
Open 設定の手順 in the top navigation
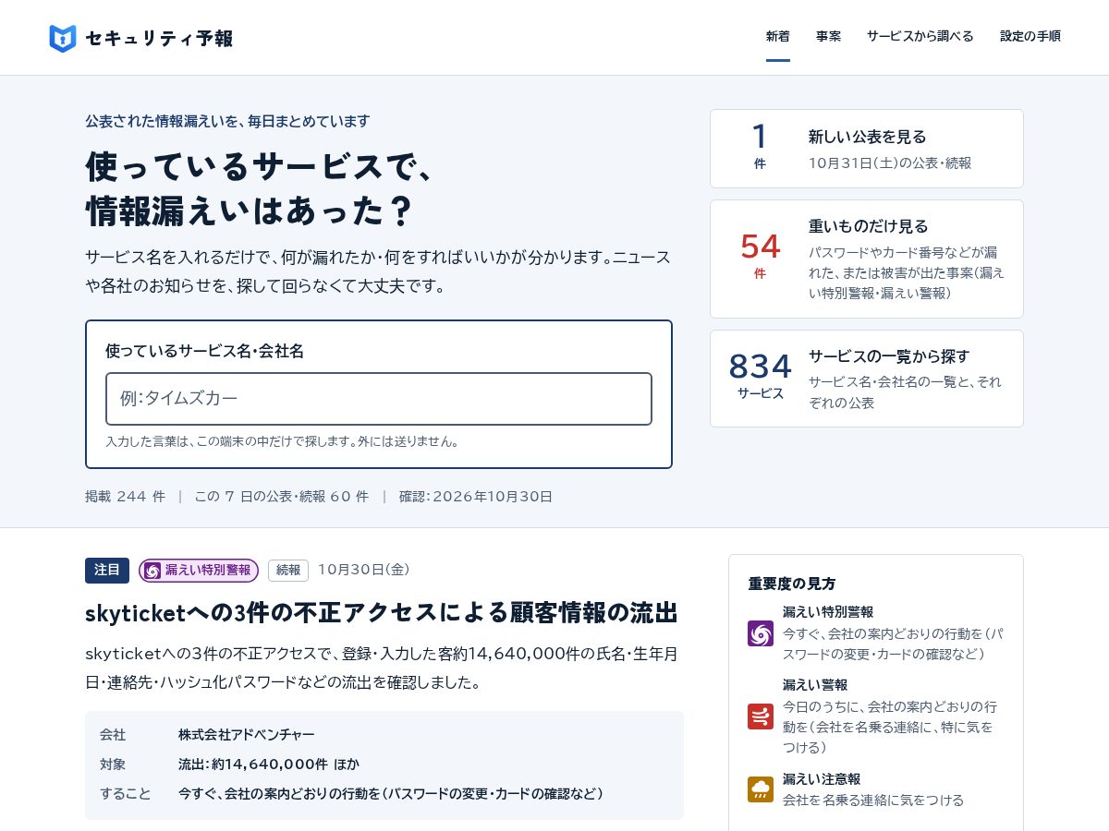point(1030,37)
